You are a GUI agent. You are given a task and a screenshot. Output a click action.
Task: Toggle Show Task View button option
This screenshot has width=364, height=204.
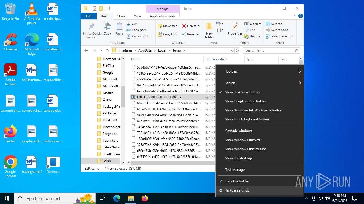(x=260, y=92)
